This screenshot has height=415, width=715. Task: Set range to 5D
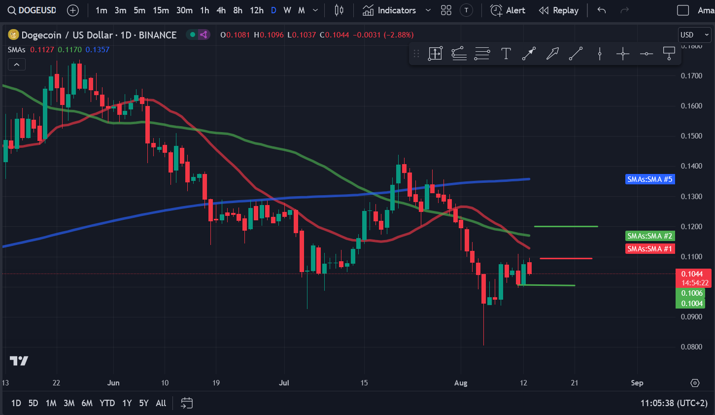pos(33,403)
